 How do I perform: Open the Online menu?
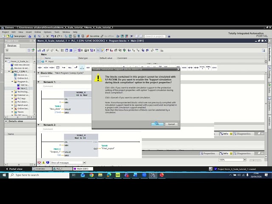(x=37, y=32)
